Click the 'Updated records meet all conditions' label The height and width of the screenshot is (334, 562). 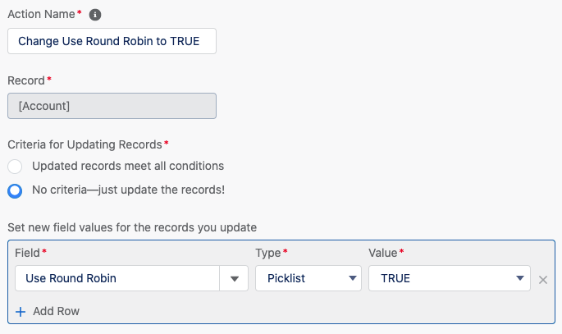pyautogui.click(x=128, y=166)
